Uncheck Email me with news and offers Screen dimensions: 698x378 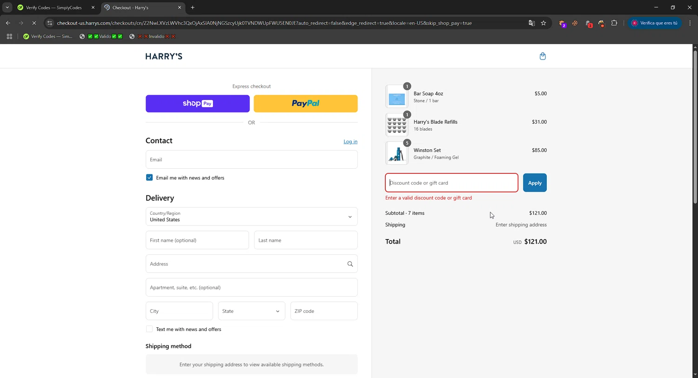(149, 178)
